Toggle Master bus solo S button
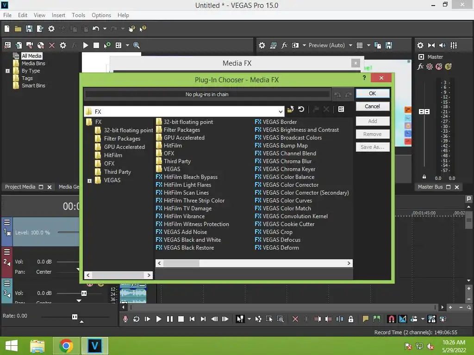 (448, 67)
